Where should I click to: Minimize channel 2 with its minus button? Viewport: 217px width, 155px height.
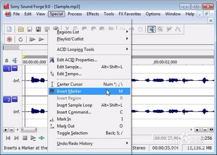pyautogui.click(x=14, y=99)
